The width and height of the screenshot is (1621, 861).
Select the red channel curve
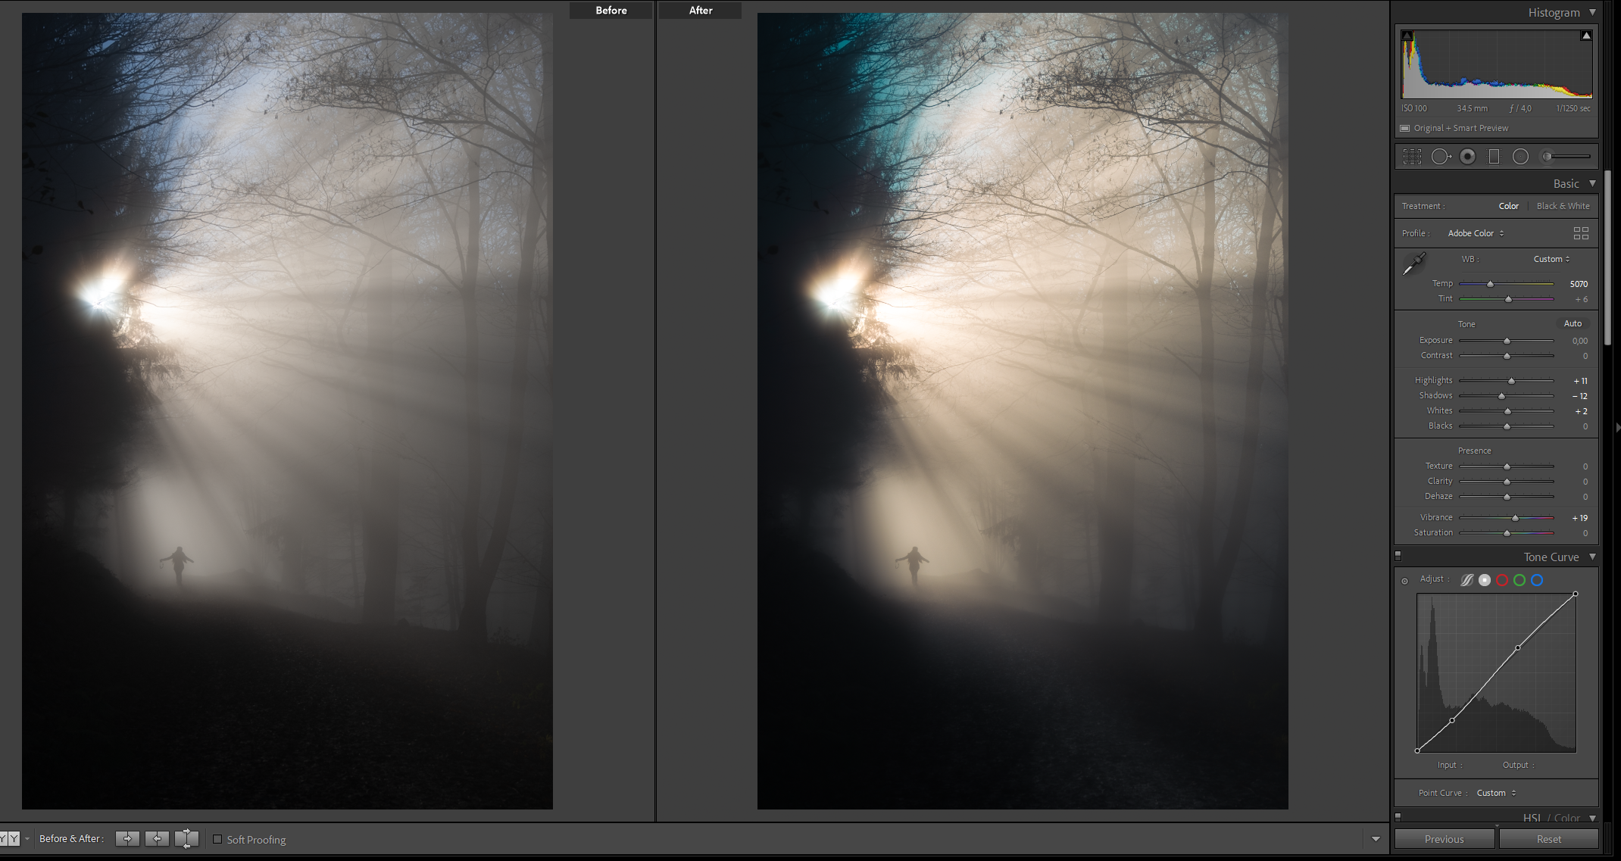click(x=1502, y=580)
